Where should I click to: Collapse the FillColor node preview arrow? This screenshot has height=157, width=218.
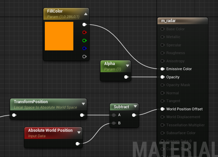click(x=86, y=14)
